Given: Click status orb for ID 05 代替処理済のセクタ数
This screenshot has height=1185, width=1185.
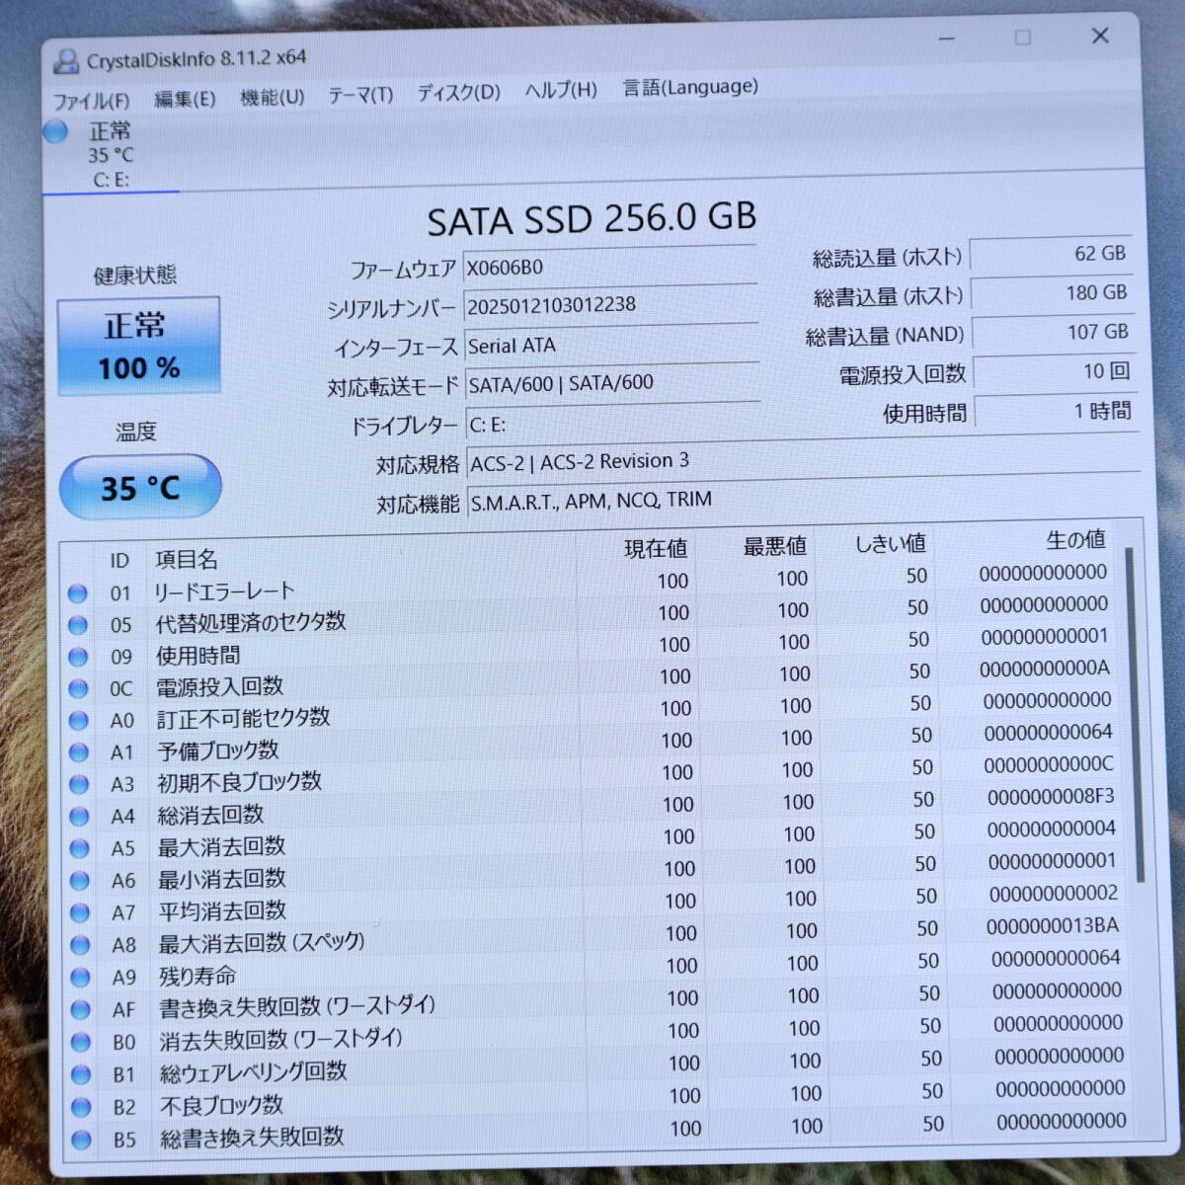Looking at the screenshot, I should coord(78,625).
